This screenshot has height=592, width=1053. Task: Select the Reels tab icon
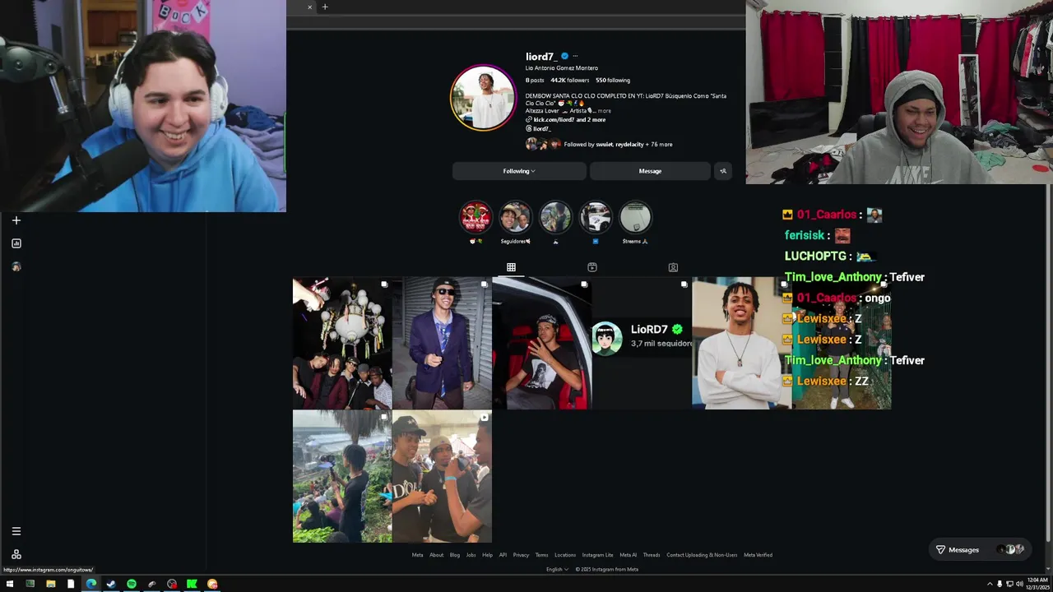(x=591, y=267)
